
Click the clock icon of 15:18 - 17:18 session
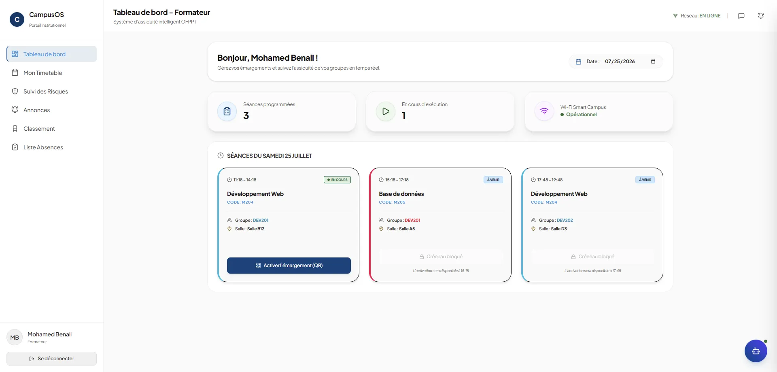(381, 180)
